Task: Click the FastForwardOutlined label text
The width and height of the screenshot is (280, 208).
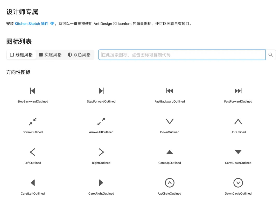Action: pyautogui.click(x=238, y=102)
